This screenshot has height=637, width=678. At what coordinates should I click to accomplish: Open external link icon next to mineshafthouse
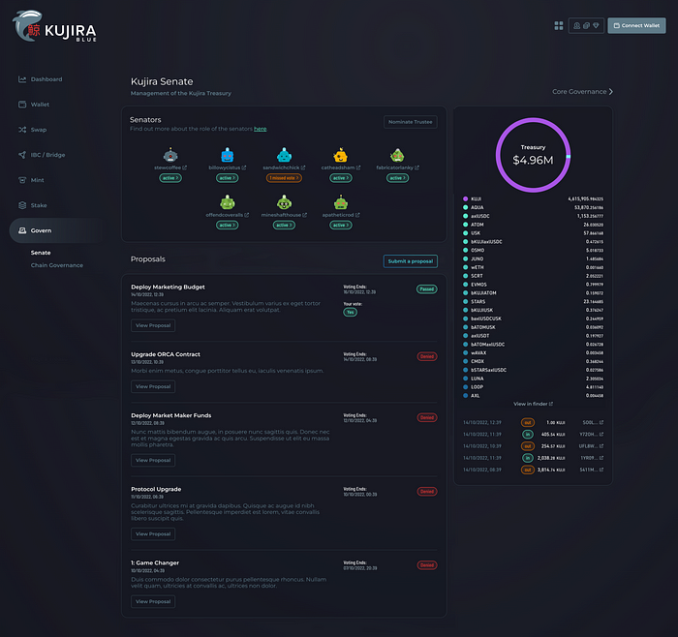coord(305,215)
